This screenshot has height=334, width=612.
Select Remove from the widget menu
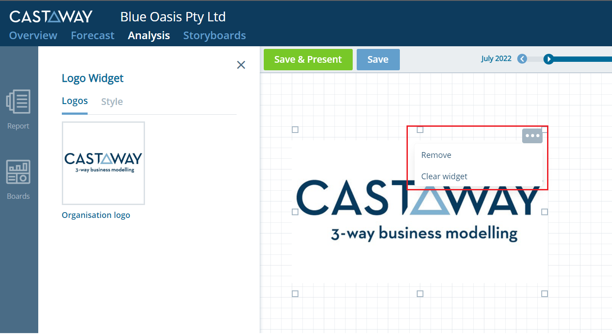pyautogui.click(x=436, y=155)
